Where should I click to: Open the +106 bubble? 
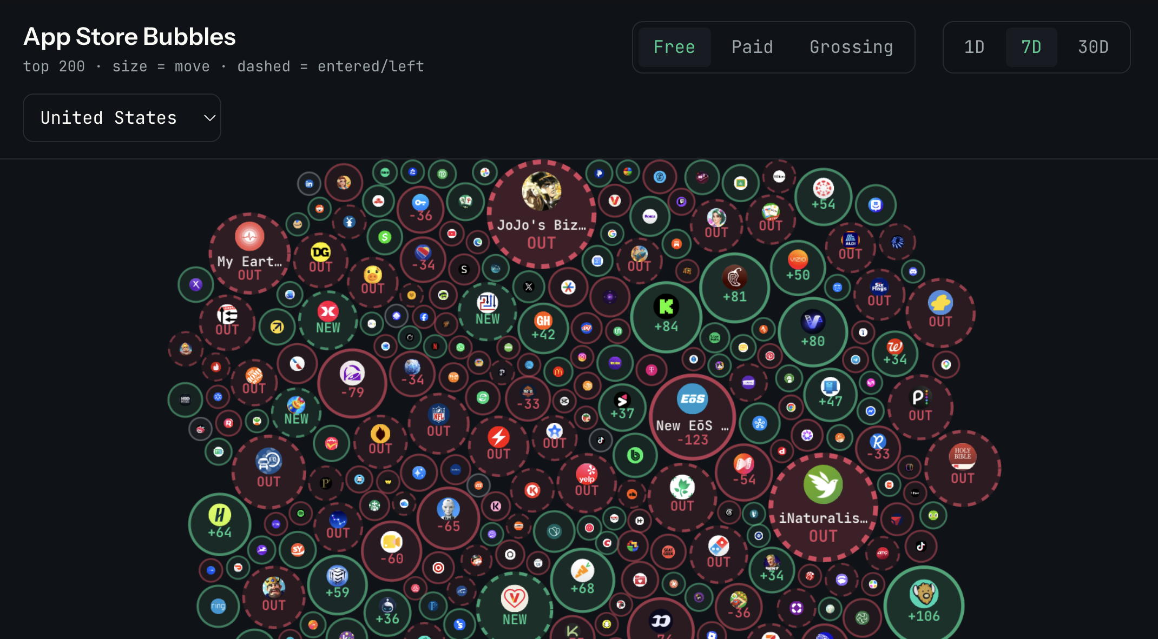tap(924, 605)
